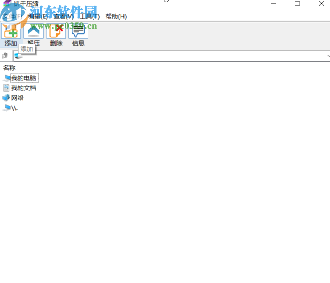This screenshot has width=330, height=283.
Task: Select the \\. device icon
Action: pos(7,108)
